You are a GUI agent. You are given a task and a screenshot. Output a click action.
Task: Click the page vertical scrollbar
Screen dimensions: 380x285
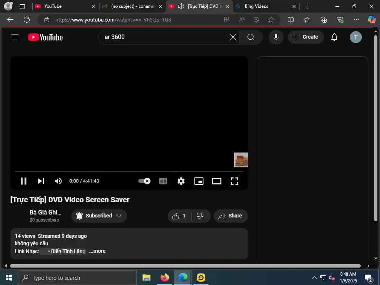pos(376,128)
